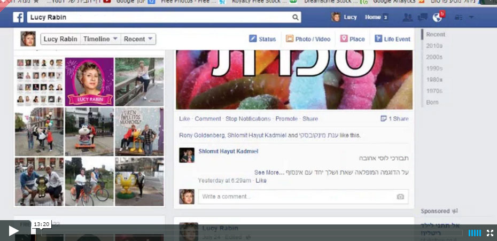Open the Timeline dropdown
The height and width of the screenshot is (241, 497).
(100, 39)
